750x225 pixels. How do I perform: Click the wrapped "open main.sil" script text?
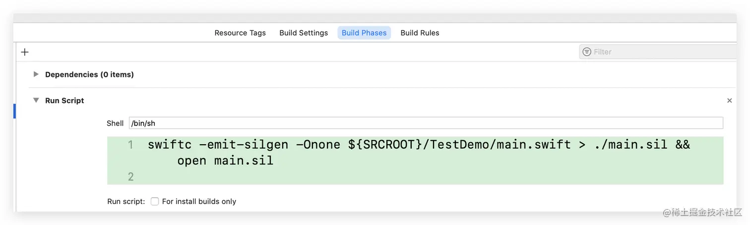click(225, 161)
